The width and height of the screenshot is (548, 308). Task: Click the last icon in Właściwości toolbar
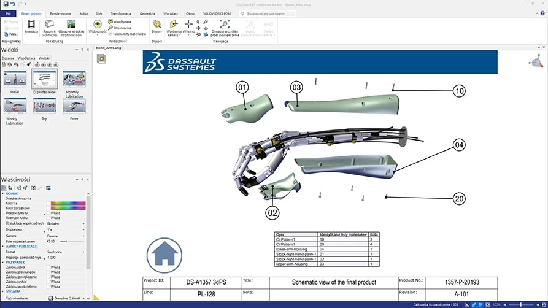pyautogui.click(x=48, y=188)
